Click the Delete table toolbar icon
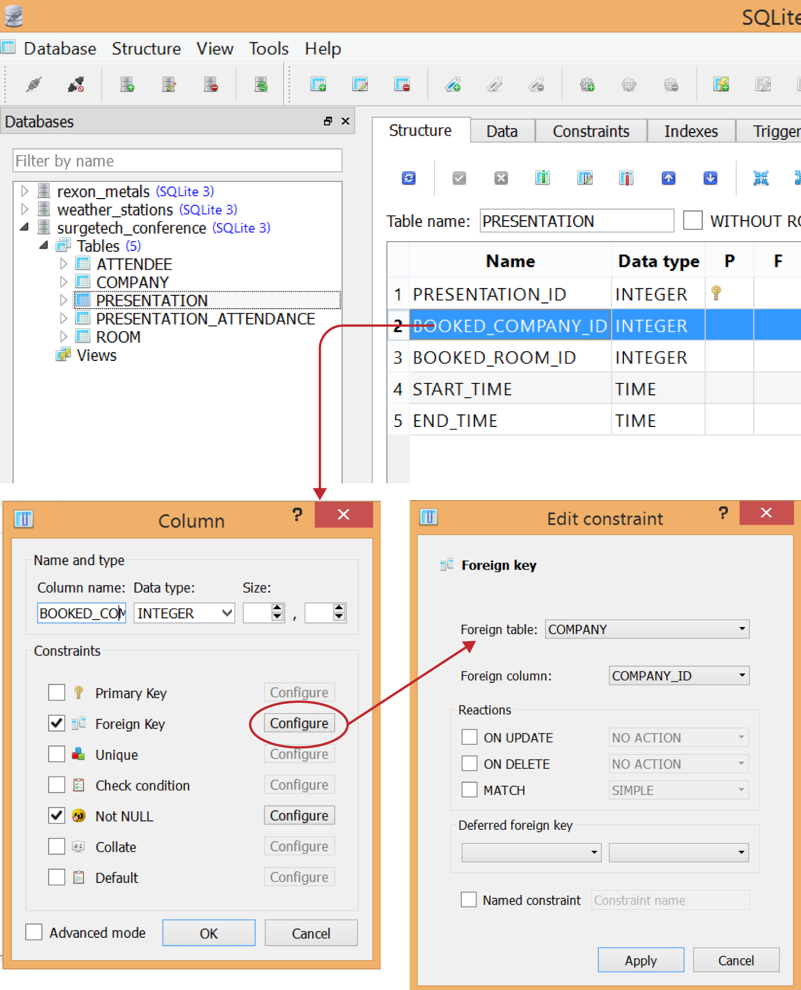 tap(402, 84)
